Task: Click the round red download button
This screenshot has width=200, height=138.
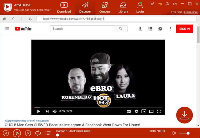Action: [185, 115]
